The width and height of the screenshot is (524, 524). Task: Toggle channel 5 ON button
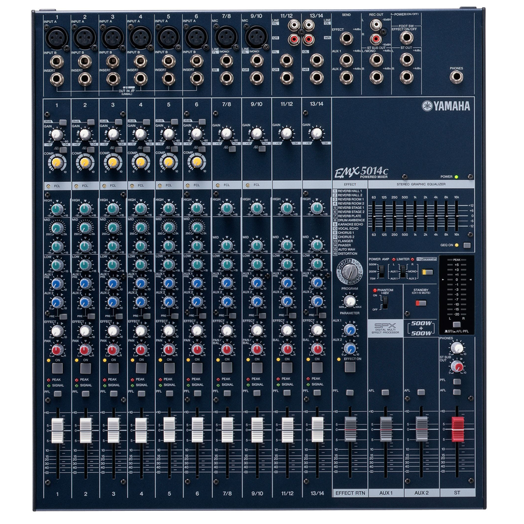pos(169,368)
